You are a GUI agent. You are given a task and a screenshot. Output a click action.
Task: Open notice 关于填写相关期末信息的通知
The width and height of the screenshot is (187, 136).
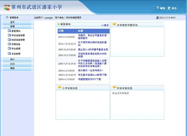(92, 44)
